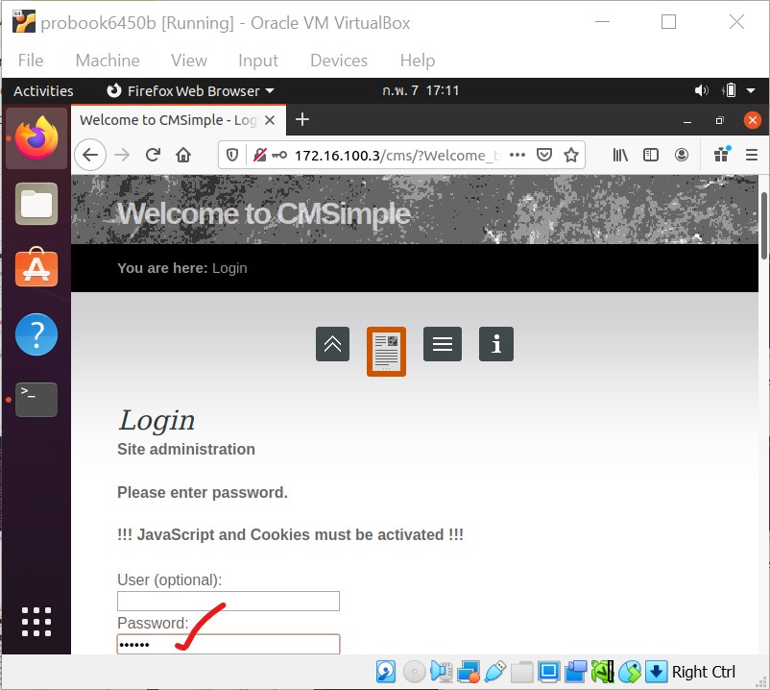Open Terminal from the dock
Viewport: 770px width, 690px height.
pos(36,400)
